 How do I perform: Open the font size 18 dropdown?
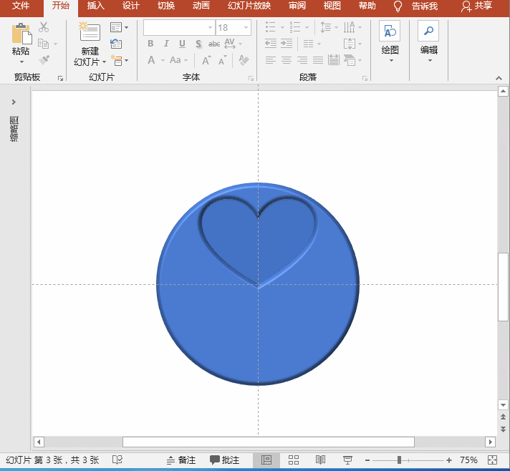pyautogui.click(x=246, y=28)
